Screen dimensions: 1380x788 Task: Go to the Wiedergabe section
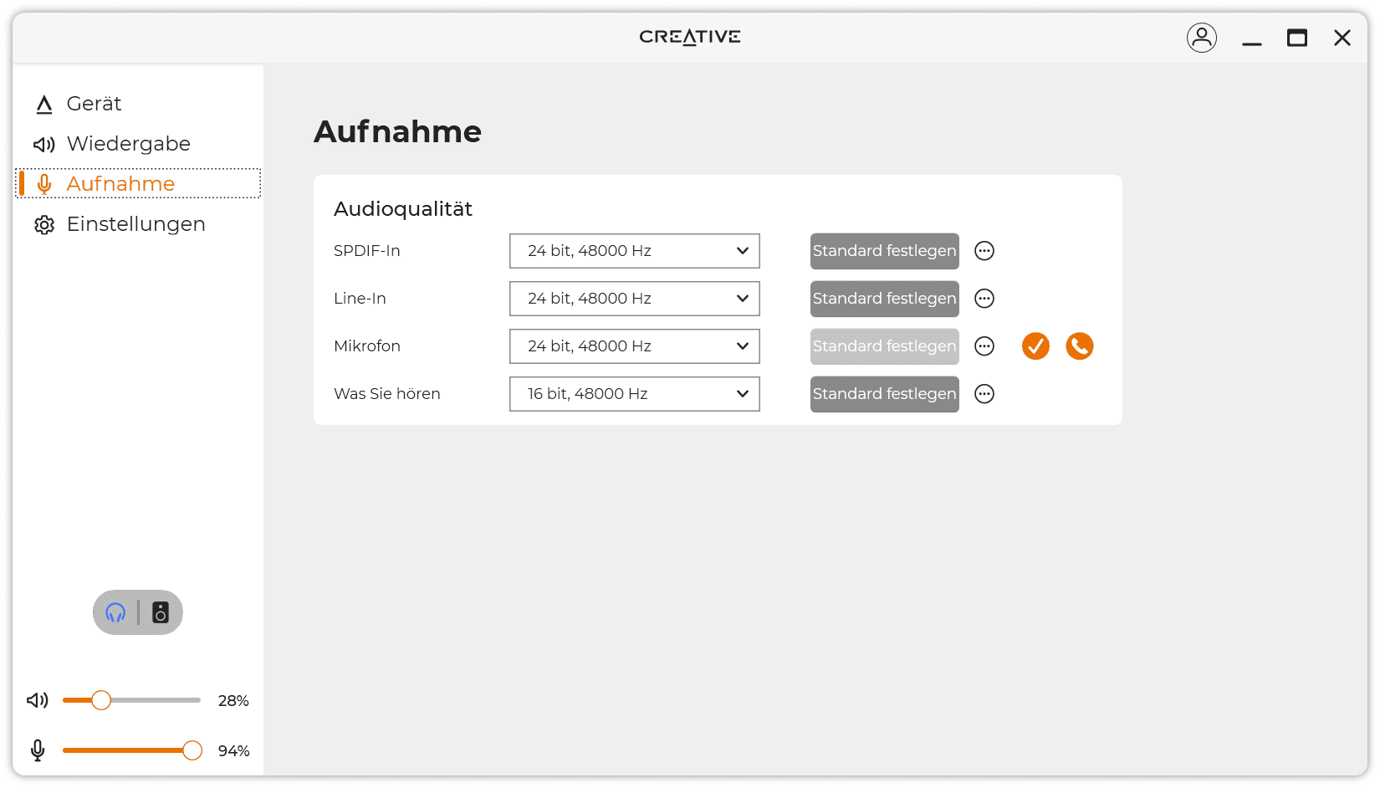[128, 144]
